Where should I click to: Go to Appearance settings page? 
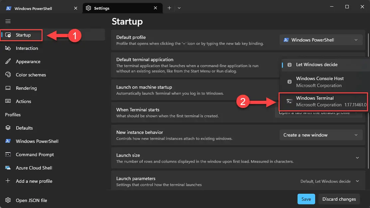pos(53,61)
